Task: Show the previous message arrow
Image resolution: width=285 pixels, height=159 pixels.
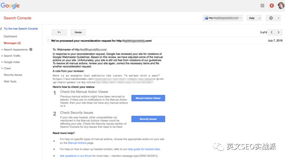Action: tap(271, 32)
